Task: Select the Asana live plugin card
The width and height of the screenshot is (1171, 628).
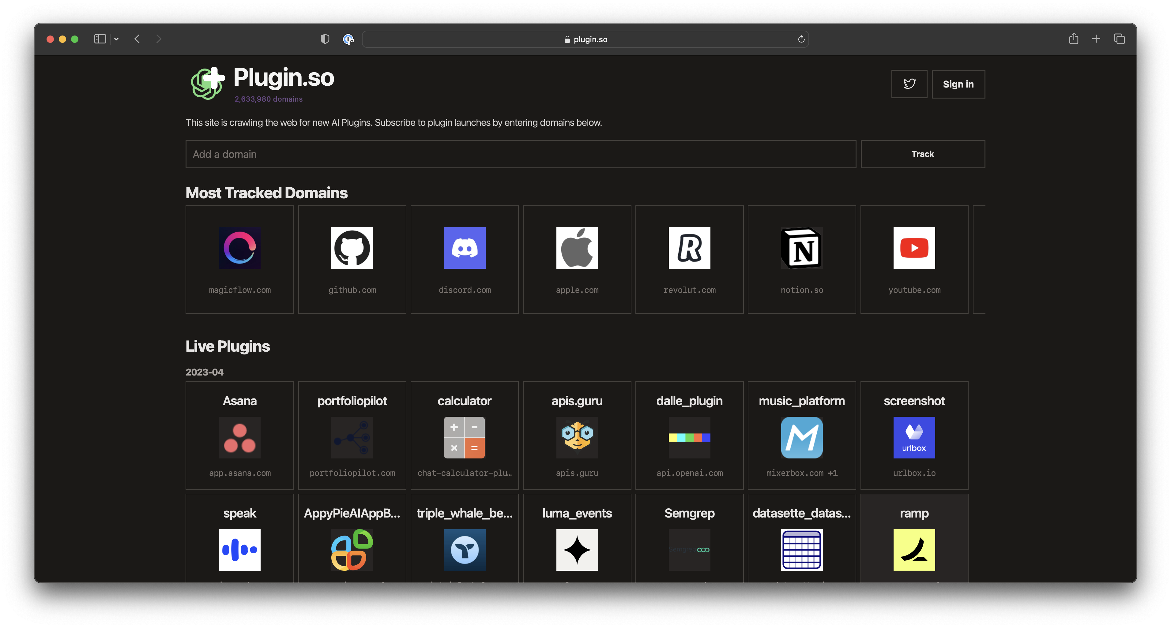Action: point(239,435)
